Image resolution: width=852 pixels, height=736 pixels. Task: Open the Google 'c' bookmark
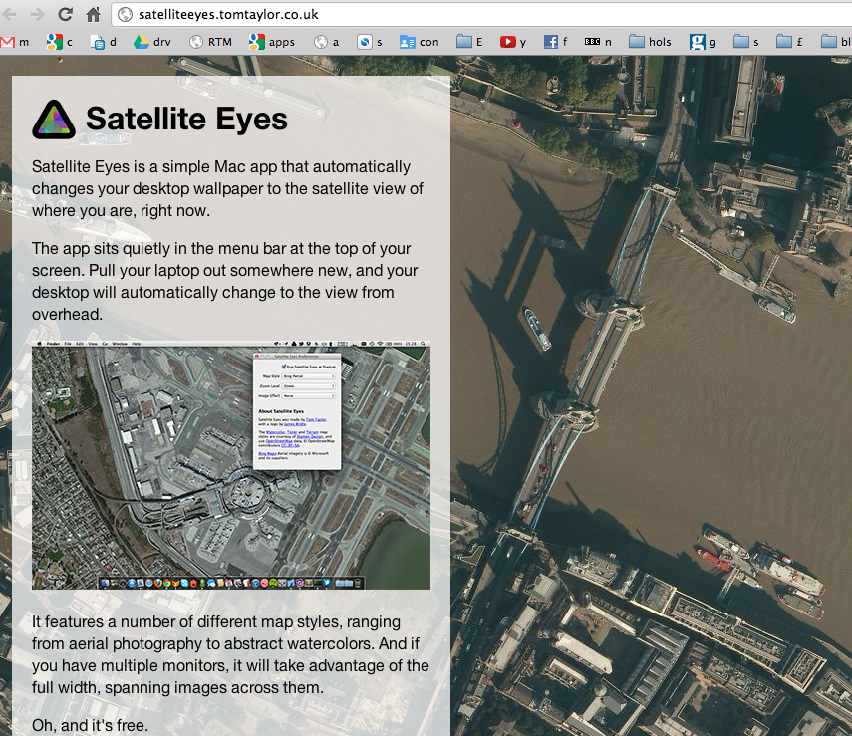(x=59, y=42)
